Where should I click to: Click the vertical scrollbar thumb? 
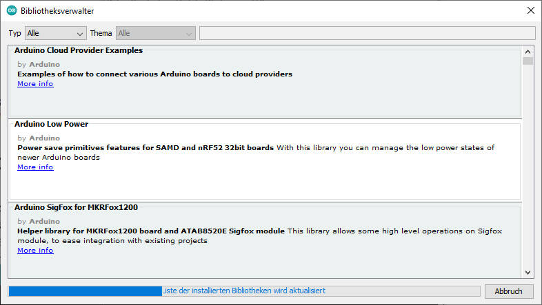tap(528, 61)
